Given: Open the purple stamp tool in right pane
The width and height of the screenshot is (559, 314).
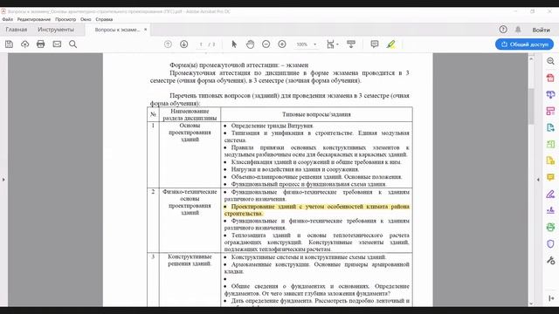Looking at the screenshot, I should tap(550, 210).
